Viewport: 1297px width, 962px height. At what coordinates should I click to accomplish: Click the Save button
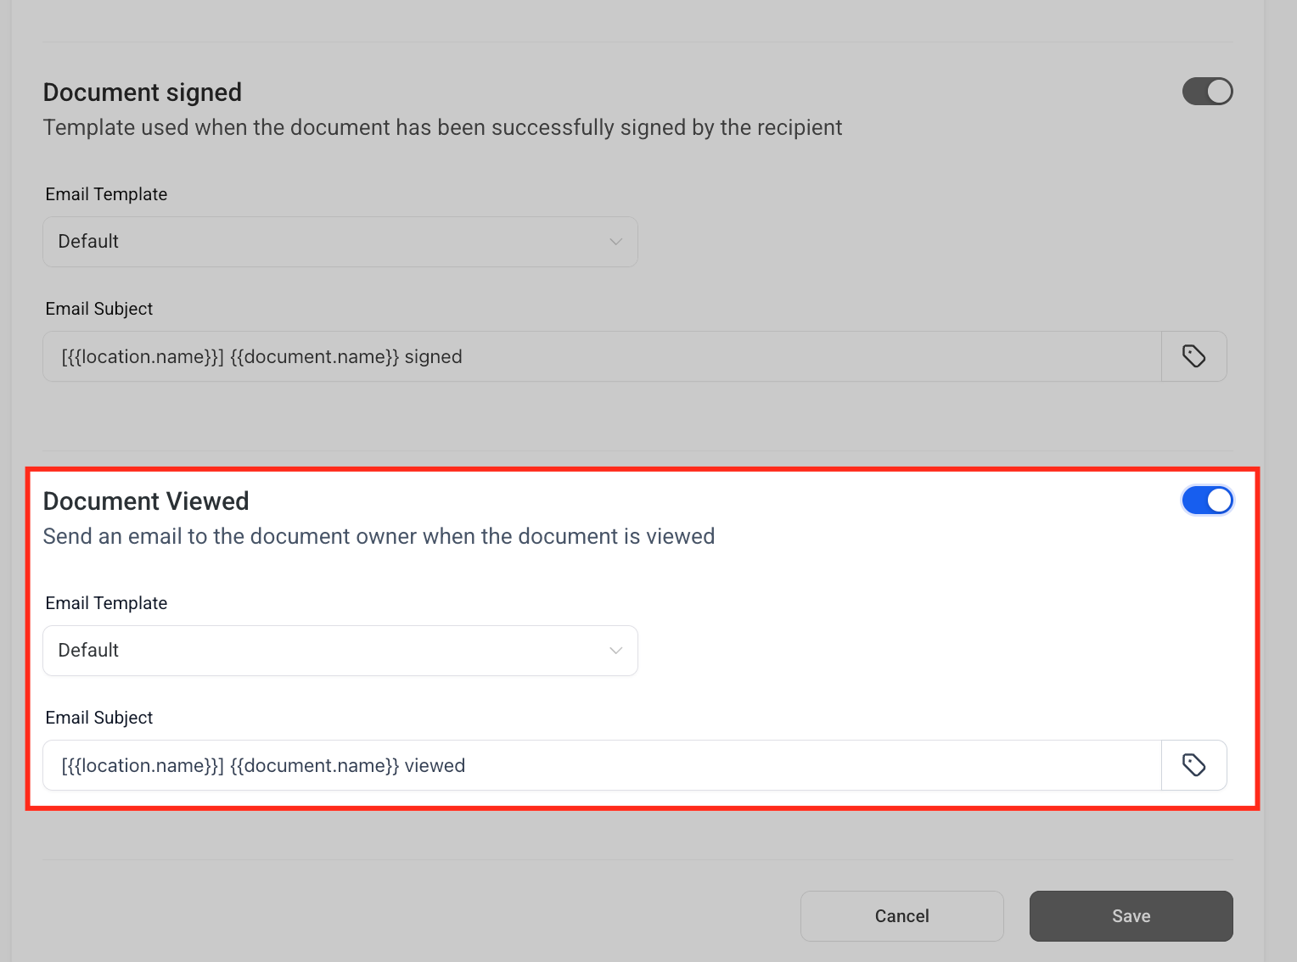point(1131,916)
